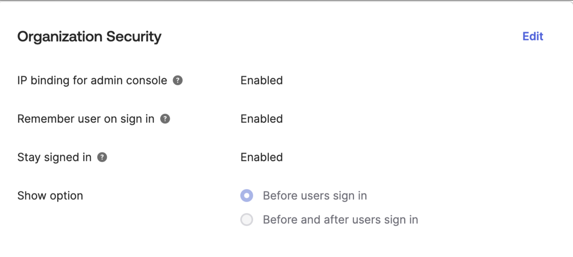Click Enabled status of Remember user row

coord(261,119)
